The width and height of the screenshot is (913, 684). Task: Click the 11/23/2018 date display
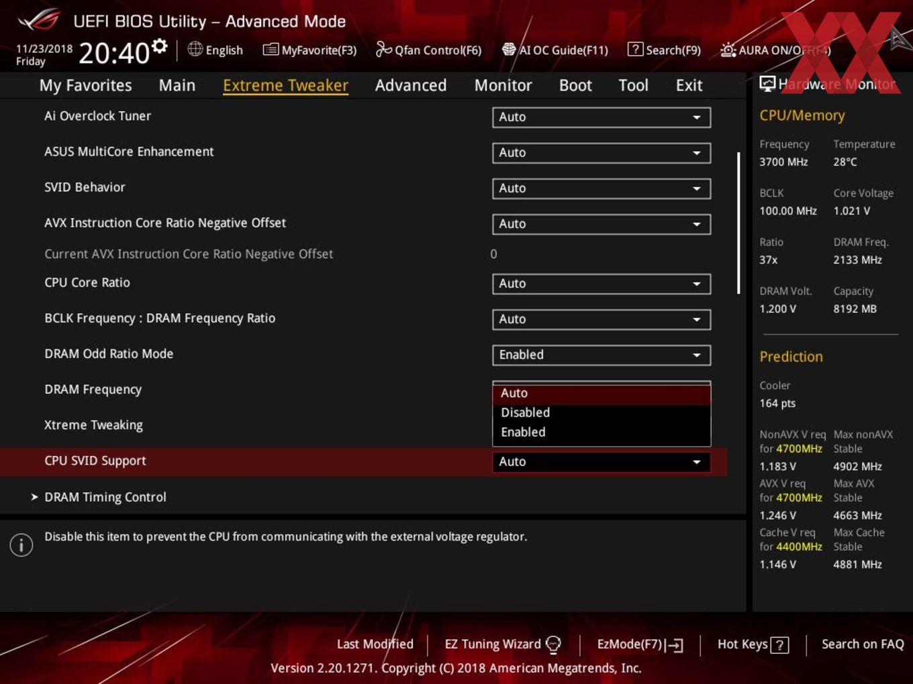tap(44, 49)
